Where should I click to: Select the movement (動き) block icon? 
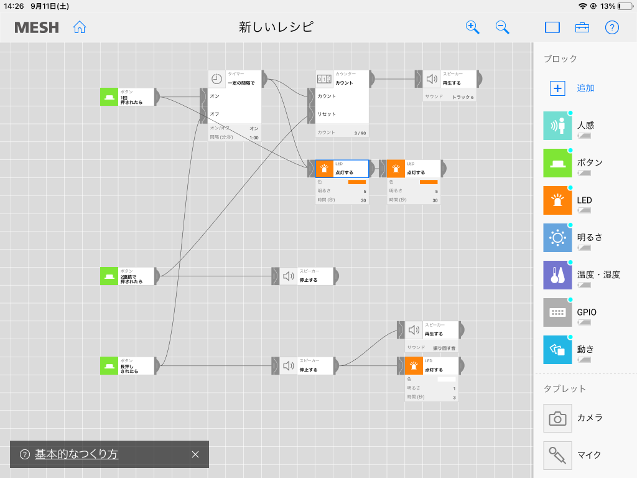[557, 350]
